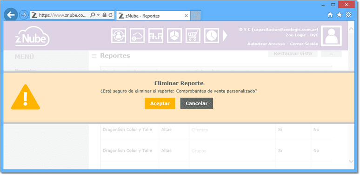Click the browser Home icon
The width and height of the screenshot is (360, 175).
[x=330, y=15]
